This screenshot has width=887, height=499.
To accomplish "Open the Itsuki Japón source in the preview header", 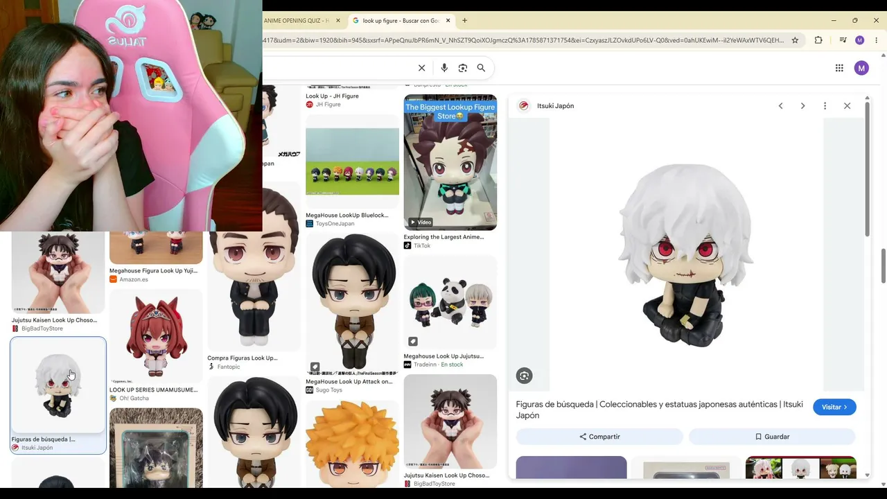I will tap(555, 106).
